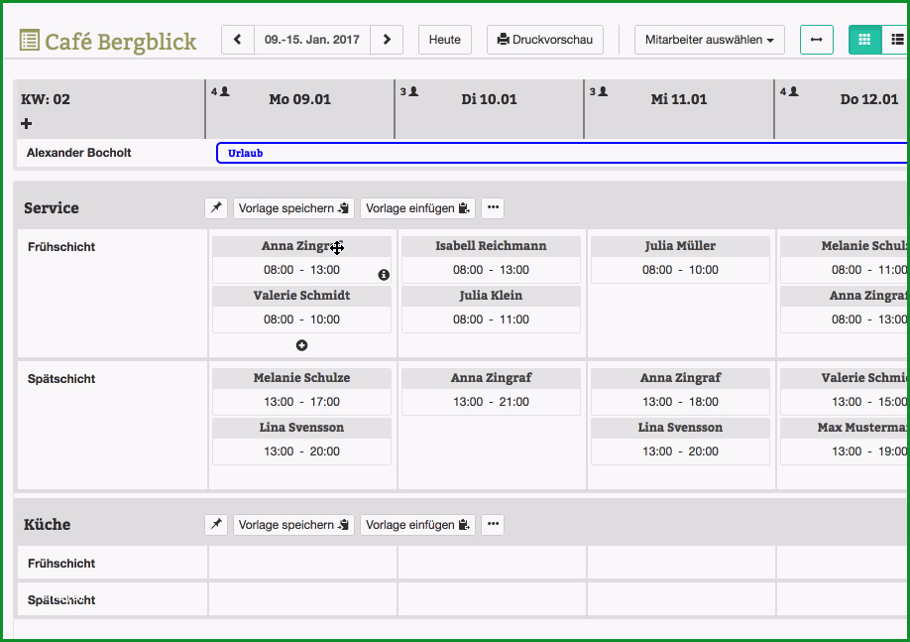Click the plus icon under KW: 02
The width and height of the screenshot is (910, 642).
(x=26, y=123)
